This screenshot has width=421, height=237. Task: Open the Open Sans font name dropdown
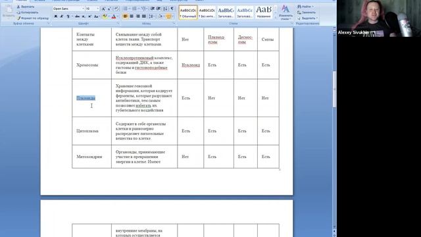click(x=83, y=9)
